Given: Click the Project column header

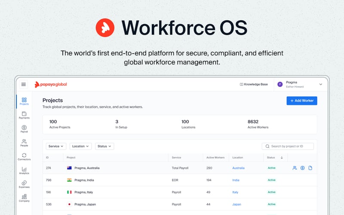Looking at the screenshot, I should coord(71,157).
